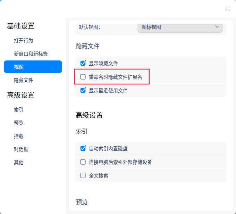Select 新窗口和新标签 sidebar item

(31, 53)
